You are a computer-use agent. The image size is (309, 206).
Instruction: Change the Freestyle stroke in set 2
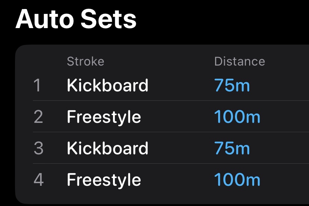pyautogui.click(x=104, y=117)
